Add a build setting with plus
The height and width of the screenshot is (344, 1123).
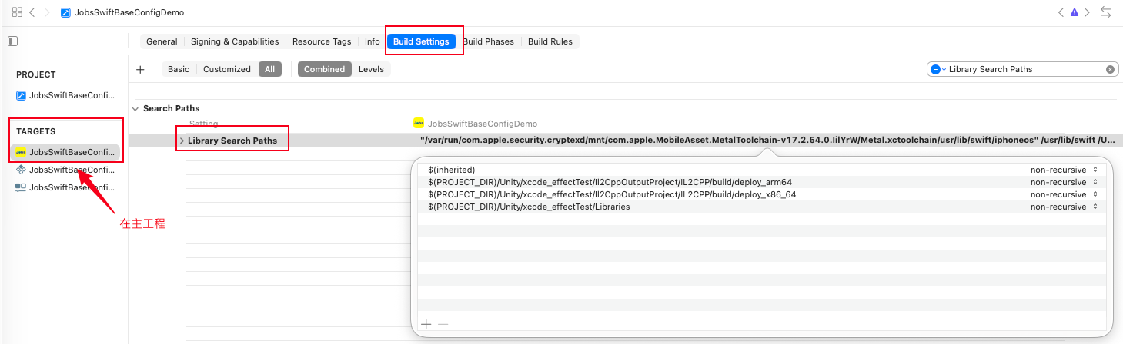(x=140, y=69)
